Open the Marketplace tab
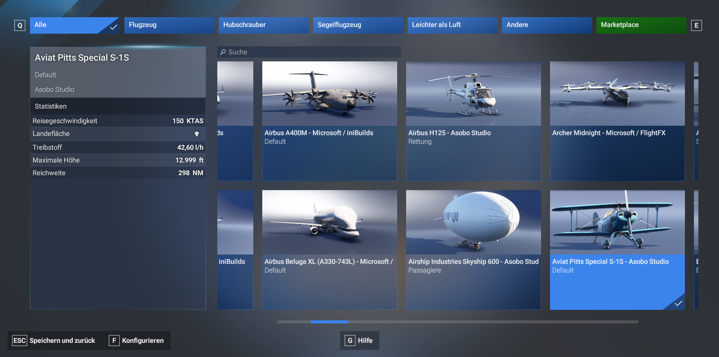Image resolution: width=719 pixels, height=357 pixels. click(x=641, y=25)
